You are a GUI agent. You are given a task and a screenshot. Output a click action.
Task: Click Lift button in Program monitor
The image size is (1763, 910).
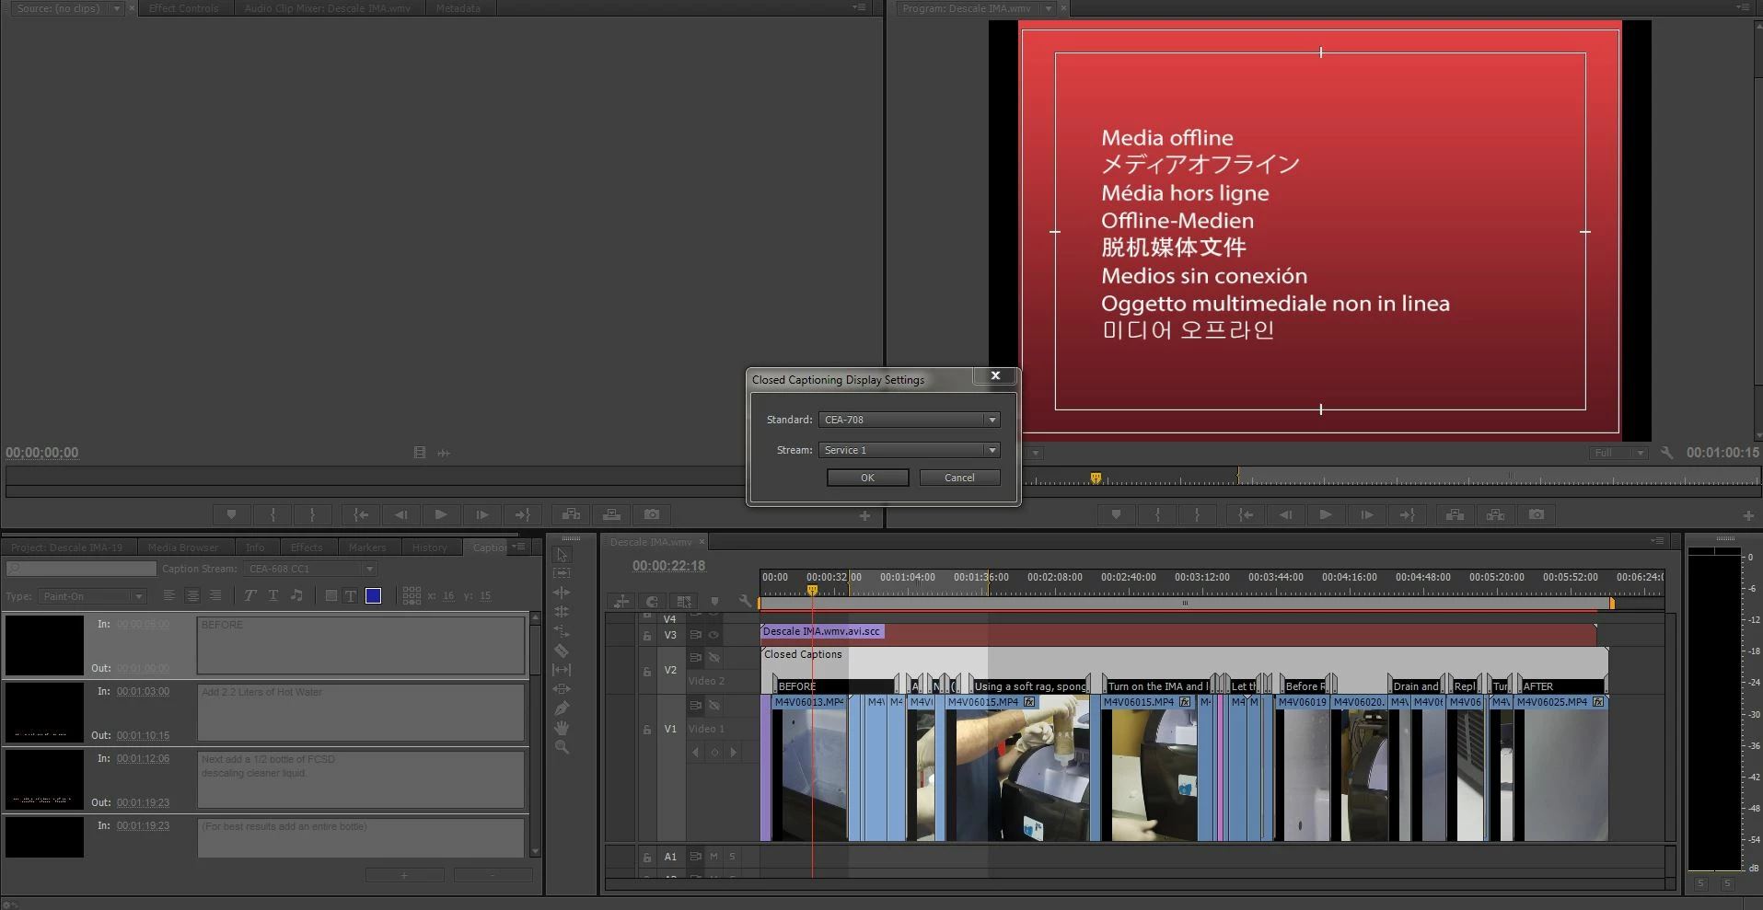[1455, 514]
